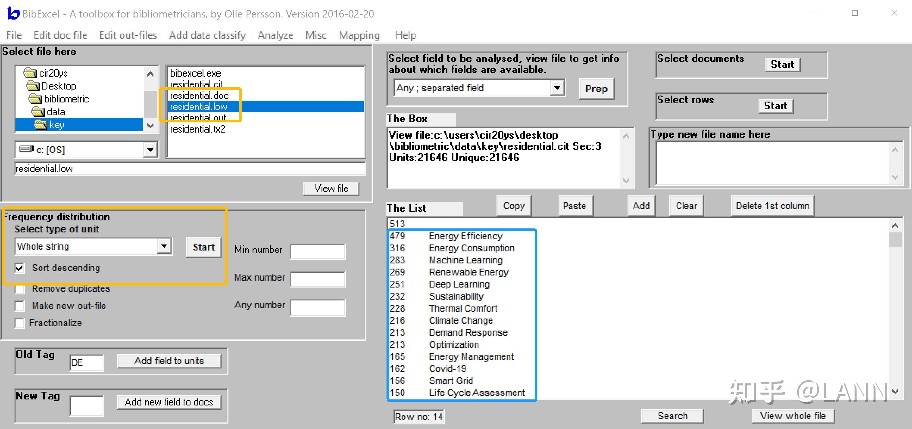
Task: Open the bibliometric folder icon
Action: (35, 99)
